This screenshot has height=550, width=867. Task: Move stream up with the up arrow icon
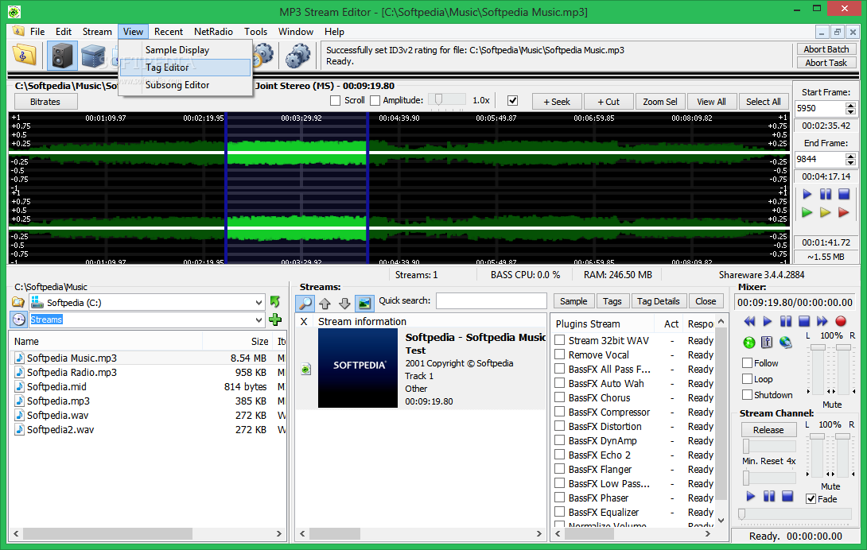click(x=325, y=303)
